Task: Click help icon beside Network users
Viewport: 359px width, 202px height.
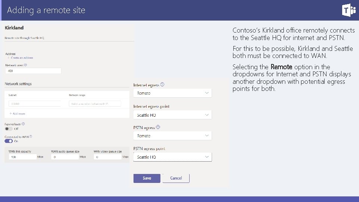Action: coord(25,65)
